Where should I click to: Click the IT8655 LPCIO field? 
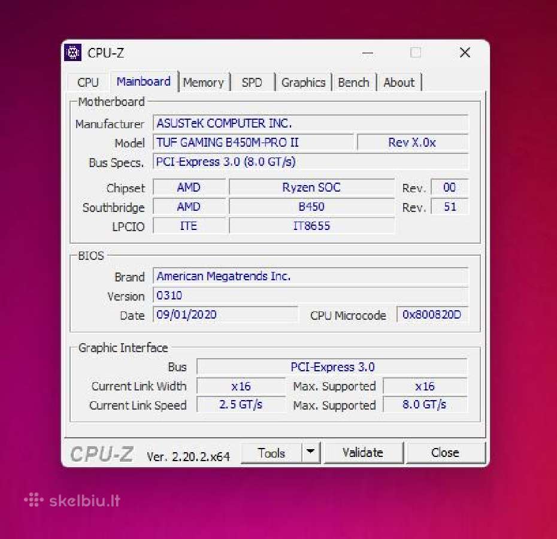[x=311, y=226]
